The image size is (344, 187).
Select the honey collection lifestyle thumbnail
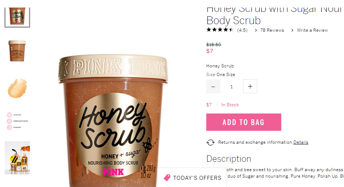pyautogui.click(x=17, y=158)
